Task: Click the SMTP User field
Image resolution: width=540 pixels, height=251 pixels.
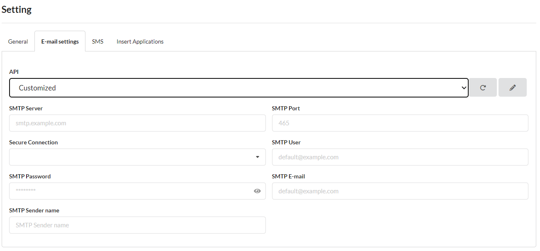Action: [x=399, y=157]
